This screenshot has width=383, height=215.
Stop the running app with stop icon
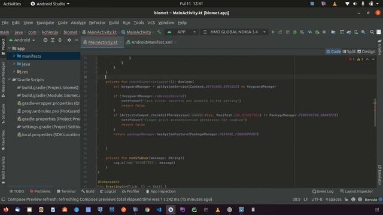pos(324,32)
